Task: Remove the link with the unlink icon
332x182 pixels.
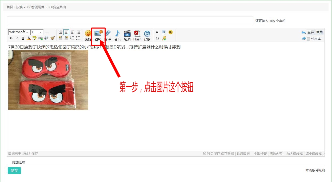Action: (46, 38)
